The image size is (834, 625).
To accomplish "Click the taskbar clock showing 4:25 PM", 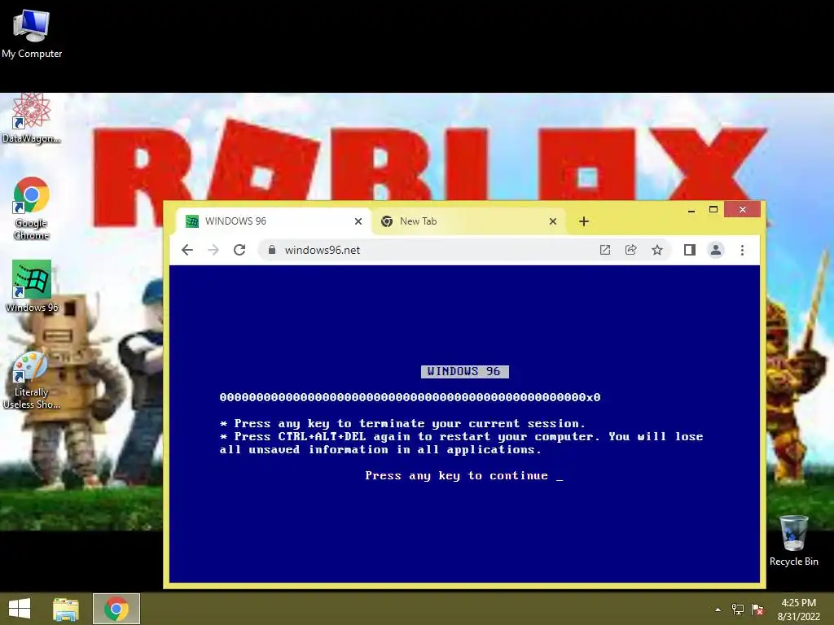I will pyautogui.click(x=799, y=610).
